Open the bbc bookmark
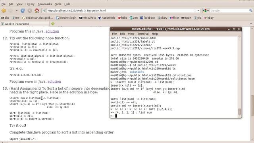Screen dimensions: 254x143 5,17
